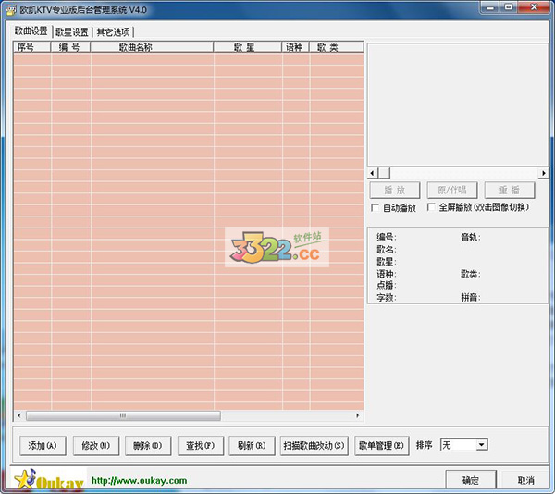Click the 修改(M) button
Viewport: 555px width, 494px height.
click(x=96, y=445)
